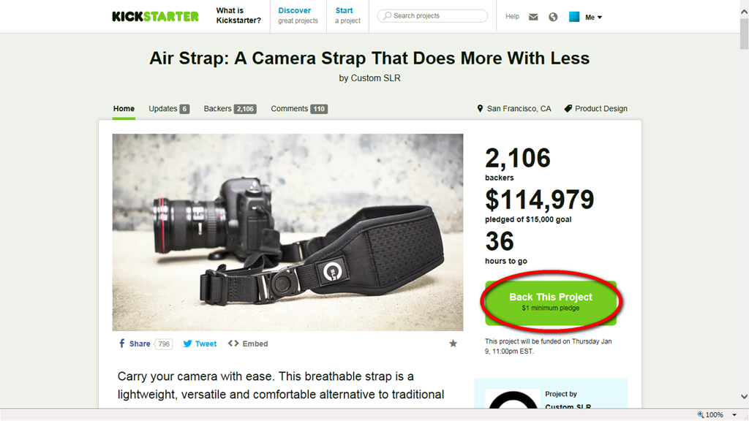Click the globe notifications icon
The height and width of the screenshot is (421, 749).
[553, 18]
